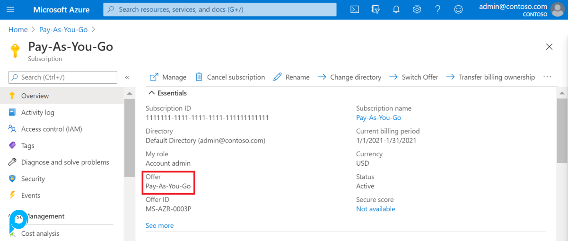Open the Pay-As-You-Go subscription name link

coord(378,117)
